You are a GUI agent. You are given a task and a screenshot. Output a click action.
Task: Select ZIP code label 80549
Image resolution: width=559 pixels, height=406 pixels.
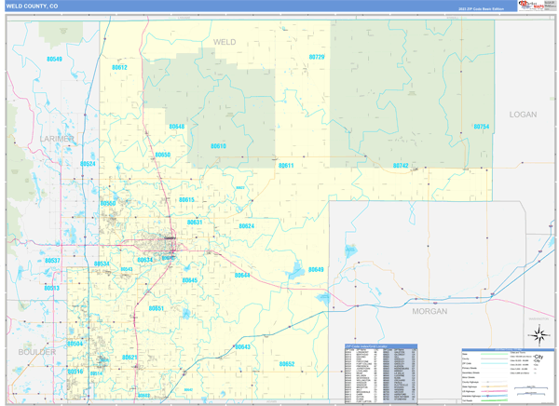[x=54, y=60]
